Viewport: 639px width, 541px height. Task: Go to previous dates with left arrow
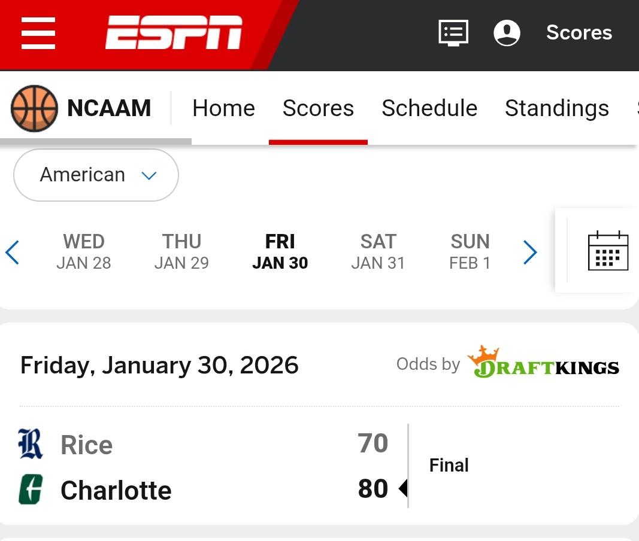pos(13,253)
